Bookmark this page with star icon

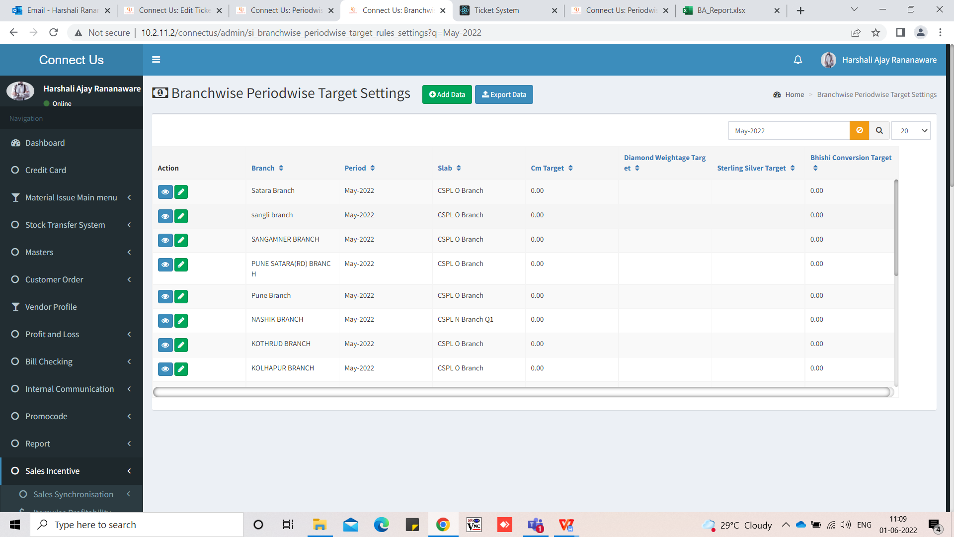875,33
